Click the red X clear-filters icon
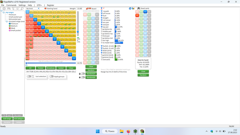The height and width of the screenshot is (135, 240). [x=104, y=8]
